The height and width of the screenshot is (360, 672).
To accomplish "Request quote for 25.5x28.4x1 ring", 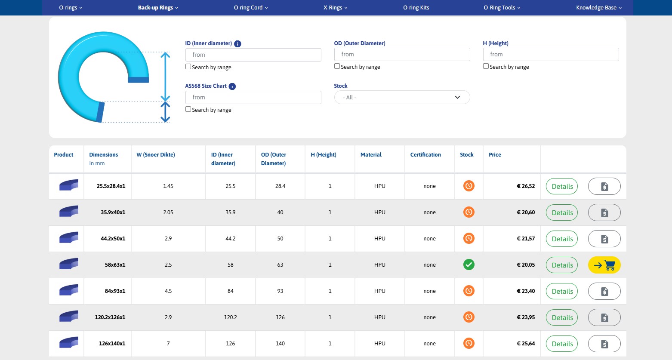I will point(604,186).
